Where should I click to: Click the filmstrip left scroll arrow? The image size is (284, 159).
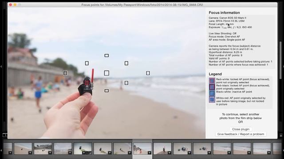coord(1,150)
